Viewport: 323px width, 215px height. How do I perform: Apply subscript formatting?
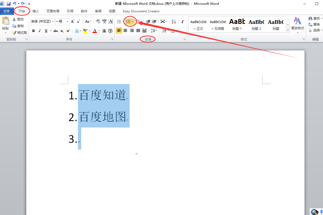[x=62, y=31]
